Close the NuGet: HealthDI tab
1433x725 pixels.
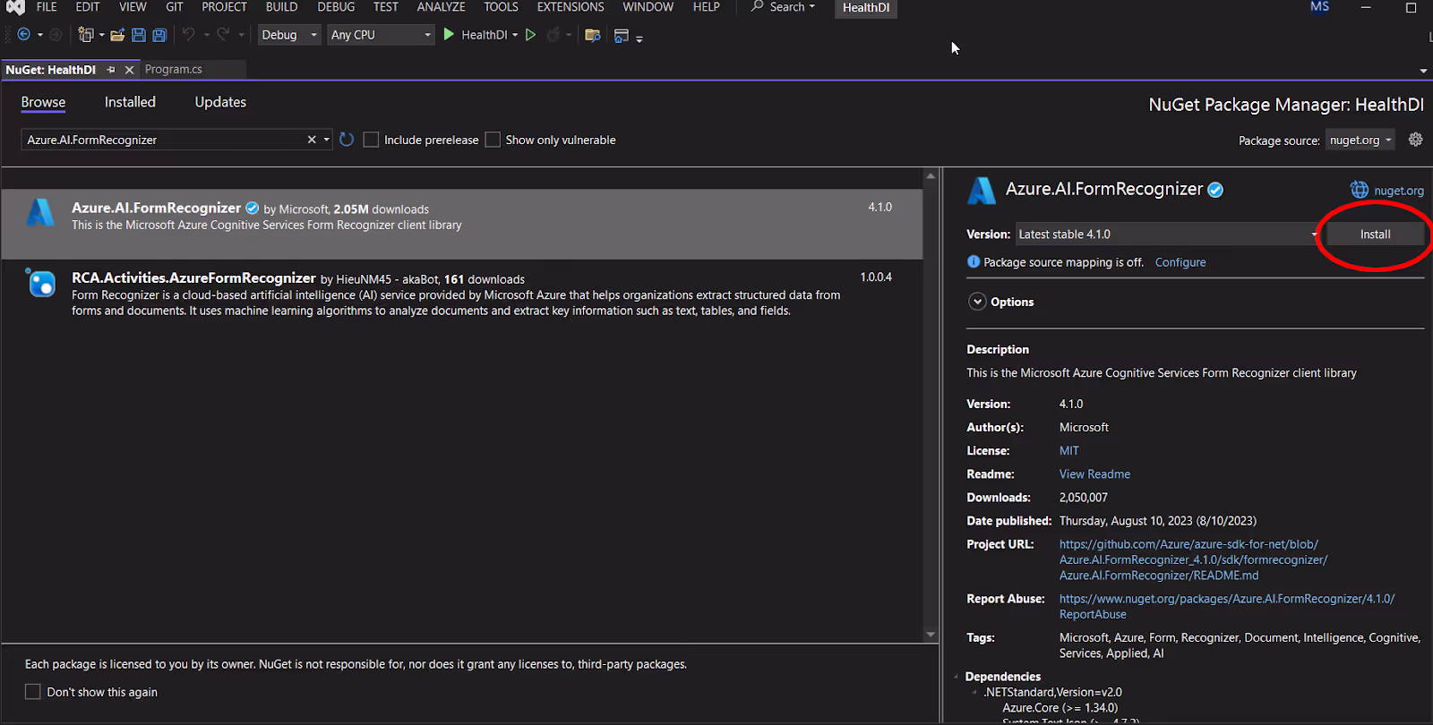coord(129,70)
